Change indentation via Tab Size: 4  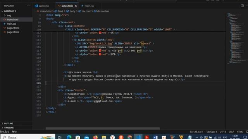212,132
